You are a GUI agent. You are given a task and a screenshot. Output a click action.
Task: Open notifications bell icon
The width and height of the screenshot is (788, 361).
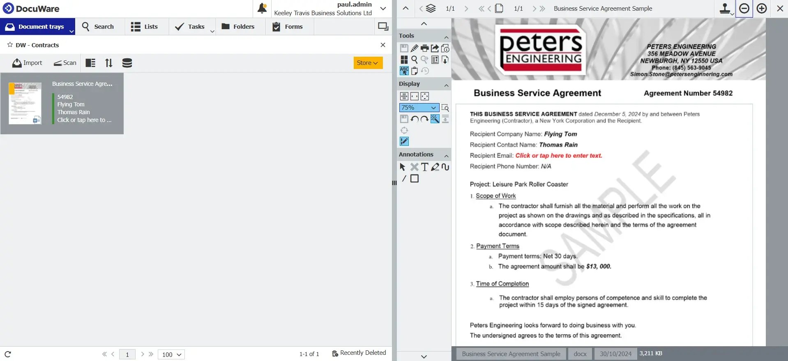pos(262,8)
